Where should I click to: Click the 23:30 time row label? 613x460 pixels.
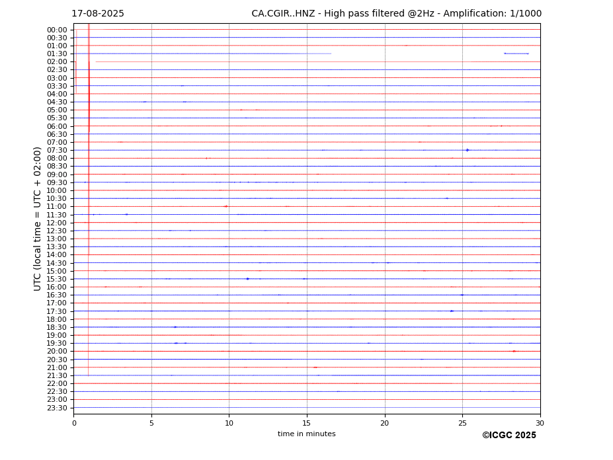click(x=57, y=408)
